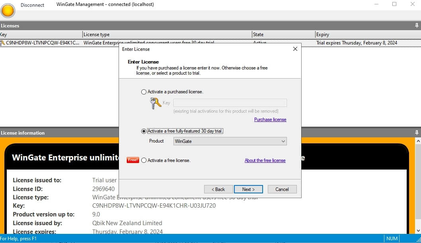Close the WinGate Management window
Viewport: 421px width, 243px height.
(x=412, y=4)
